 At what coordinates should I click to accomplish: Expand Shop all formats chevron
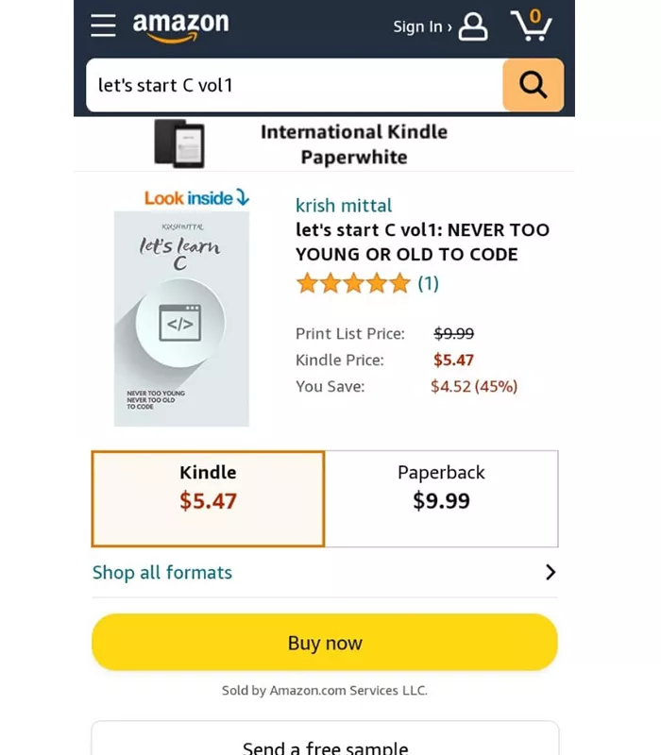tap(551, 572)
